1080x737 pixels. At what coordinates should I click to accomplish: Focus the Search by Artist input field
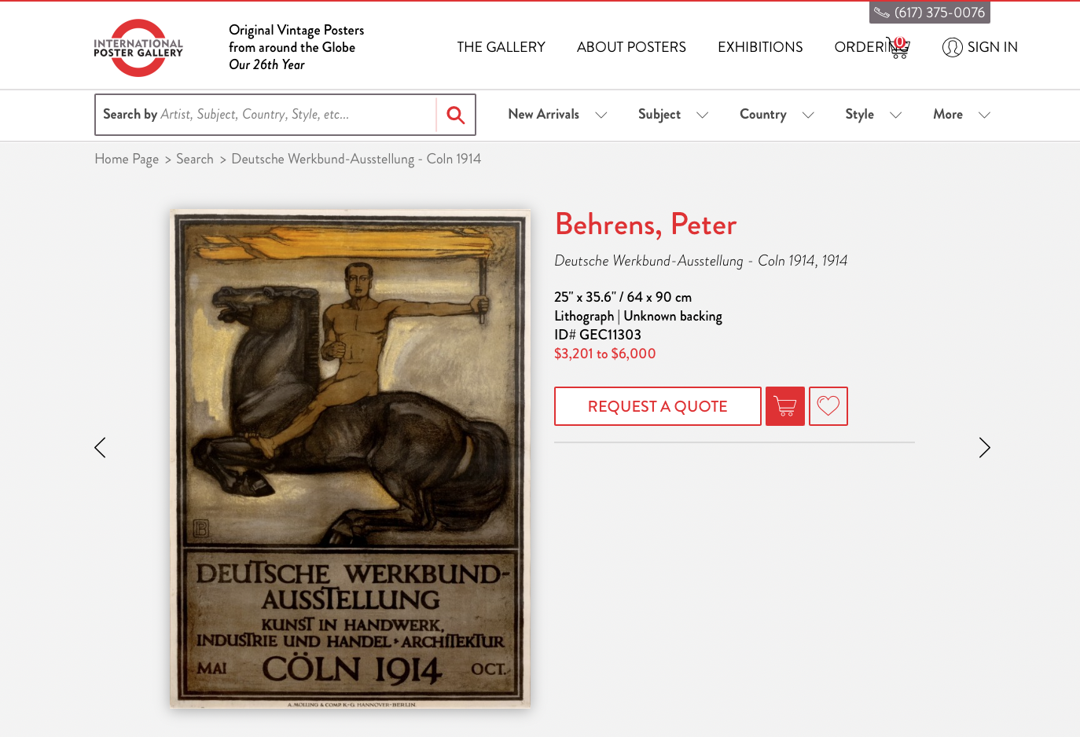[x=266, y=115]
